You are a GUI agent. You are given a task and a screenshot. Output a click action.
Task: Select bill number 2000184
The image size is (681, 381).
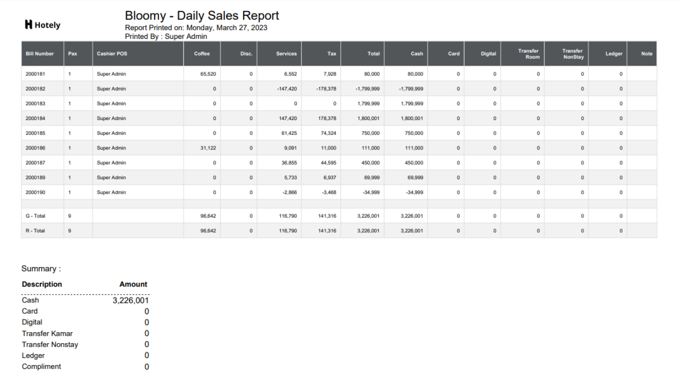coord(35,119)
